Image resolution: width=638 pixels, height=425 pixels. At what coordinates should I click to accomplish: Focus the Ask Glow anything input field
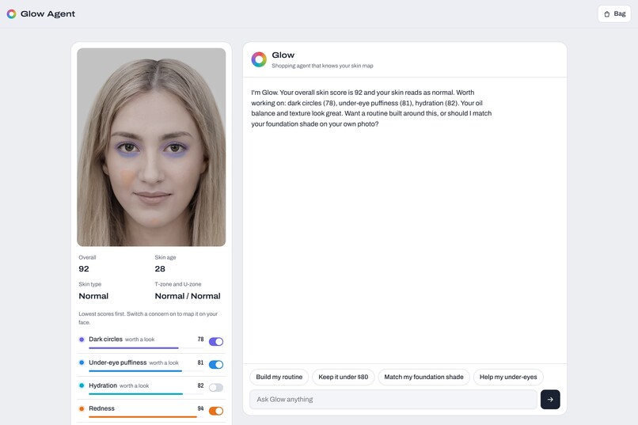pos(393,400)
